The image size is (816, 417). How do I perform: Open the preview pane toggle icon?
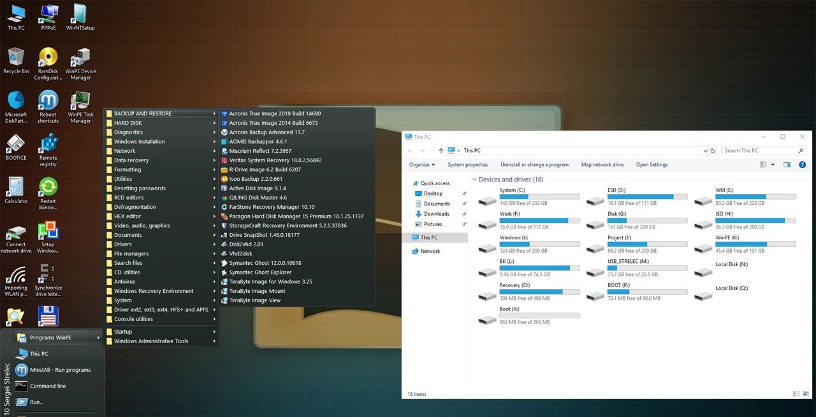(x=787, y=164)
